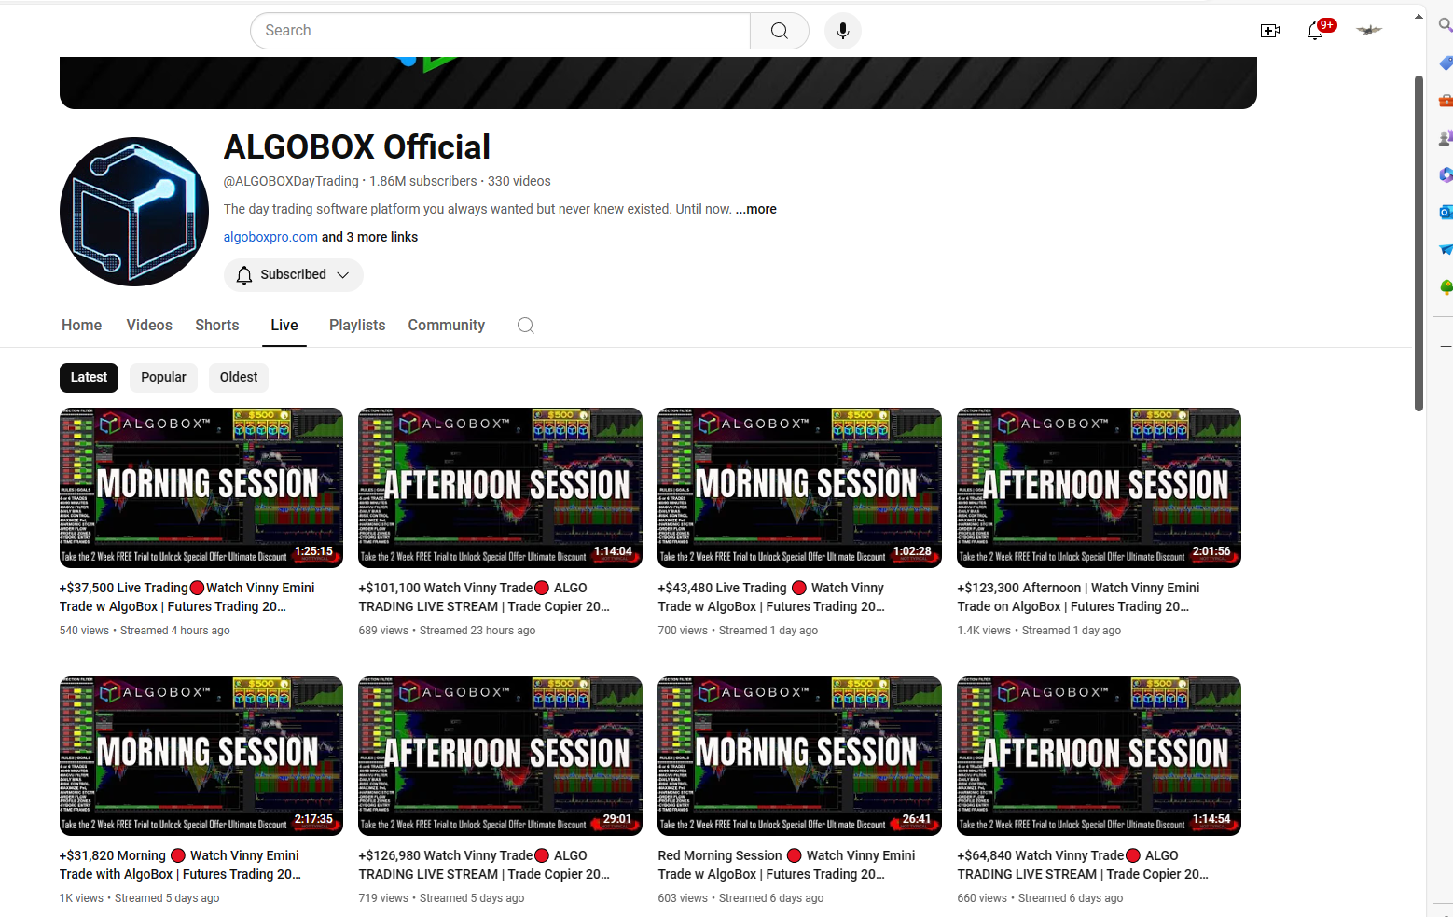
Task: Select the Latest sort chip
Action: (x=90, y=377)
